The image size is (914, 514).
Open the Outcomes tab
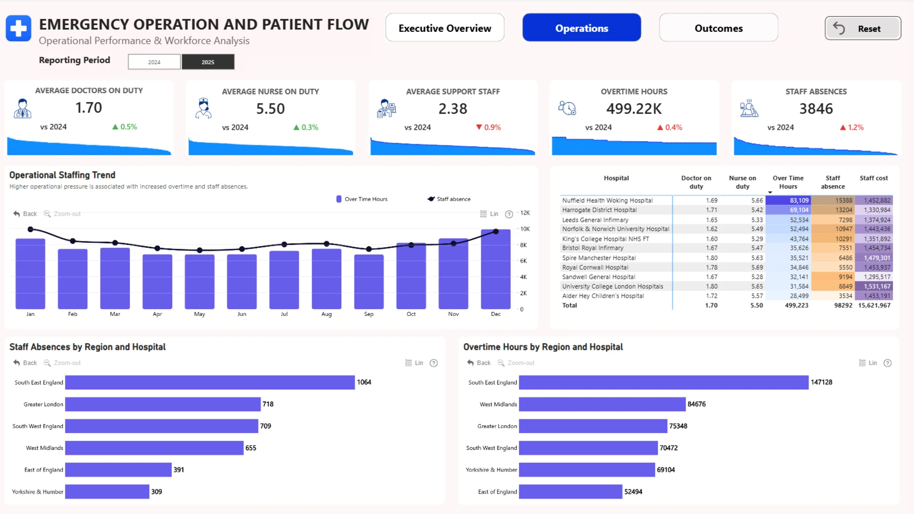point(718,28)
